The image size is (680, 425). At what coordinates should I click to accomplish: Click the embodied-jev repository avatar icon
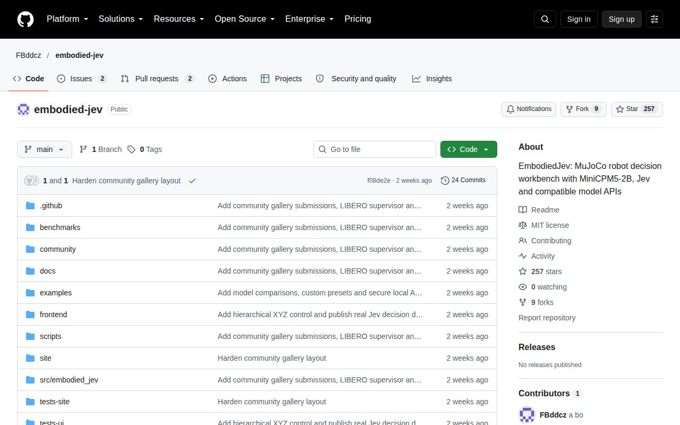[x=23, y=109]
